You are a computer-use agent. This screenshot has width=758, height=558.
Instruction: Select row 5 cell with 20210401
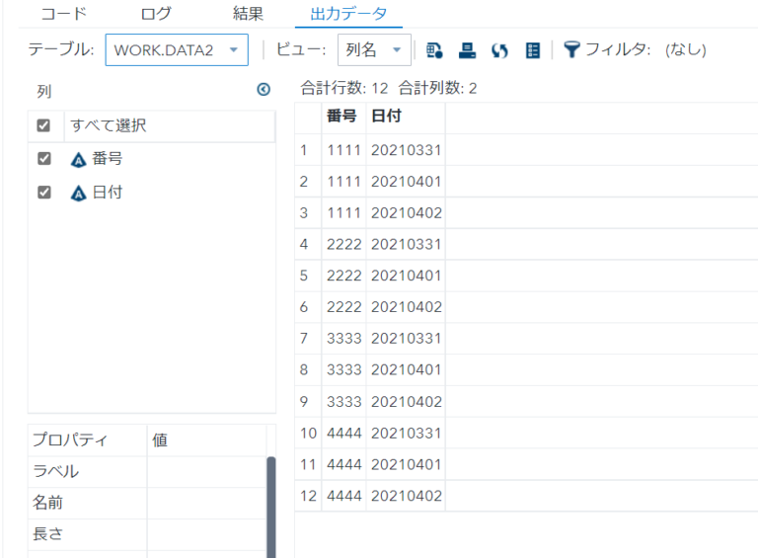click(406, 276)
